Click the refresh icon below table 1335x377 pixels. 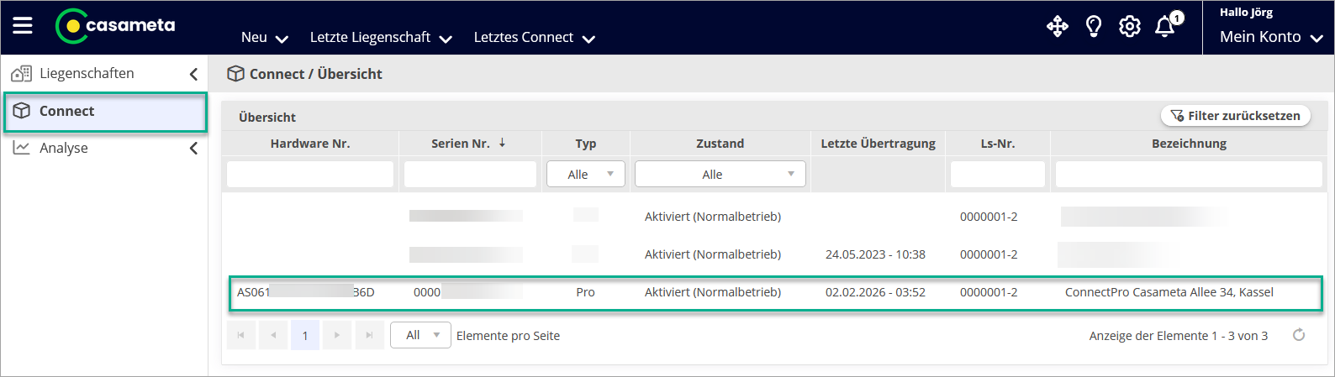coord(1299,335)
